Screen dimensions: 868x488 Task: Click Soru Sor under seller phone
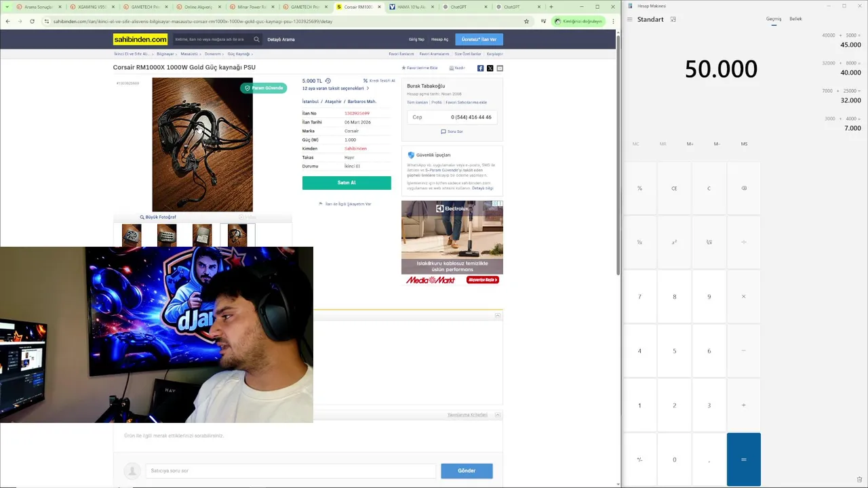tap(452, 131)
